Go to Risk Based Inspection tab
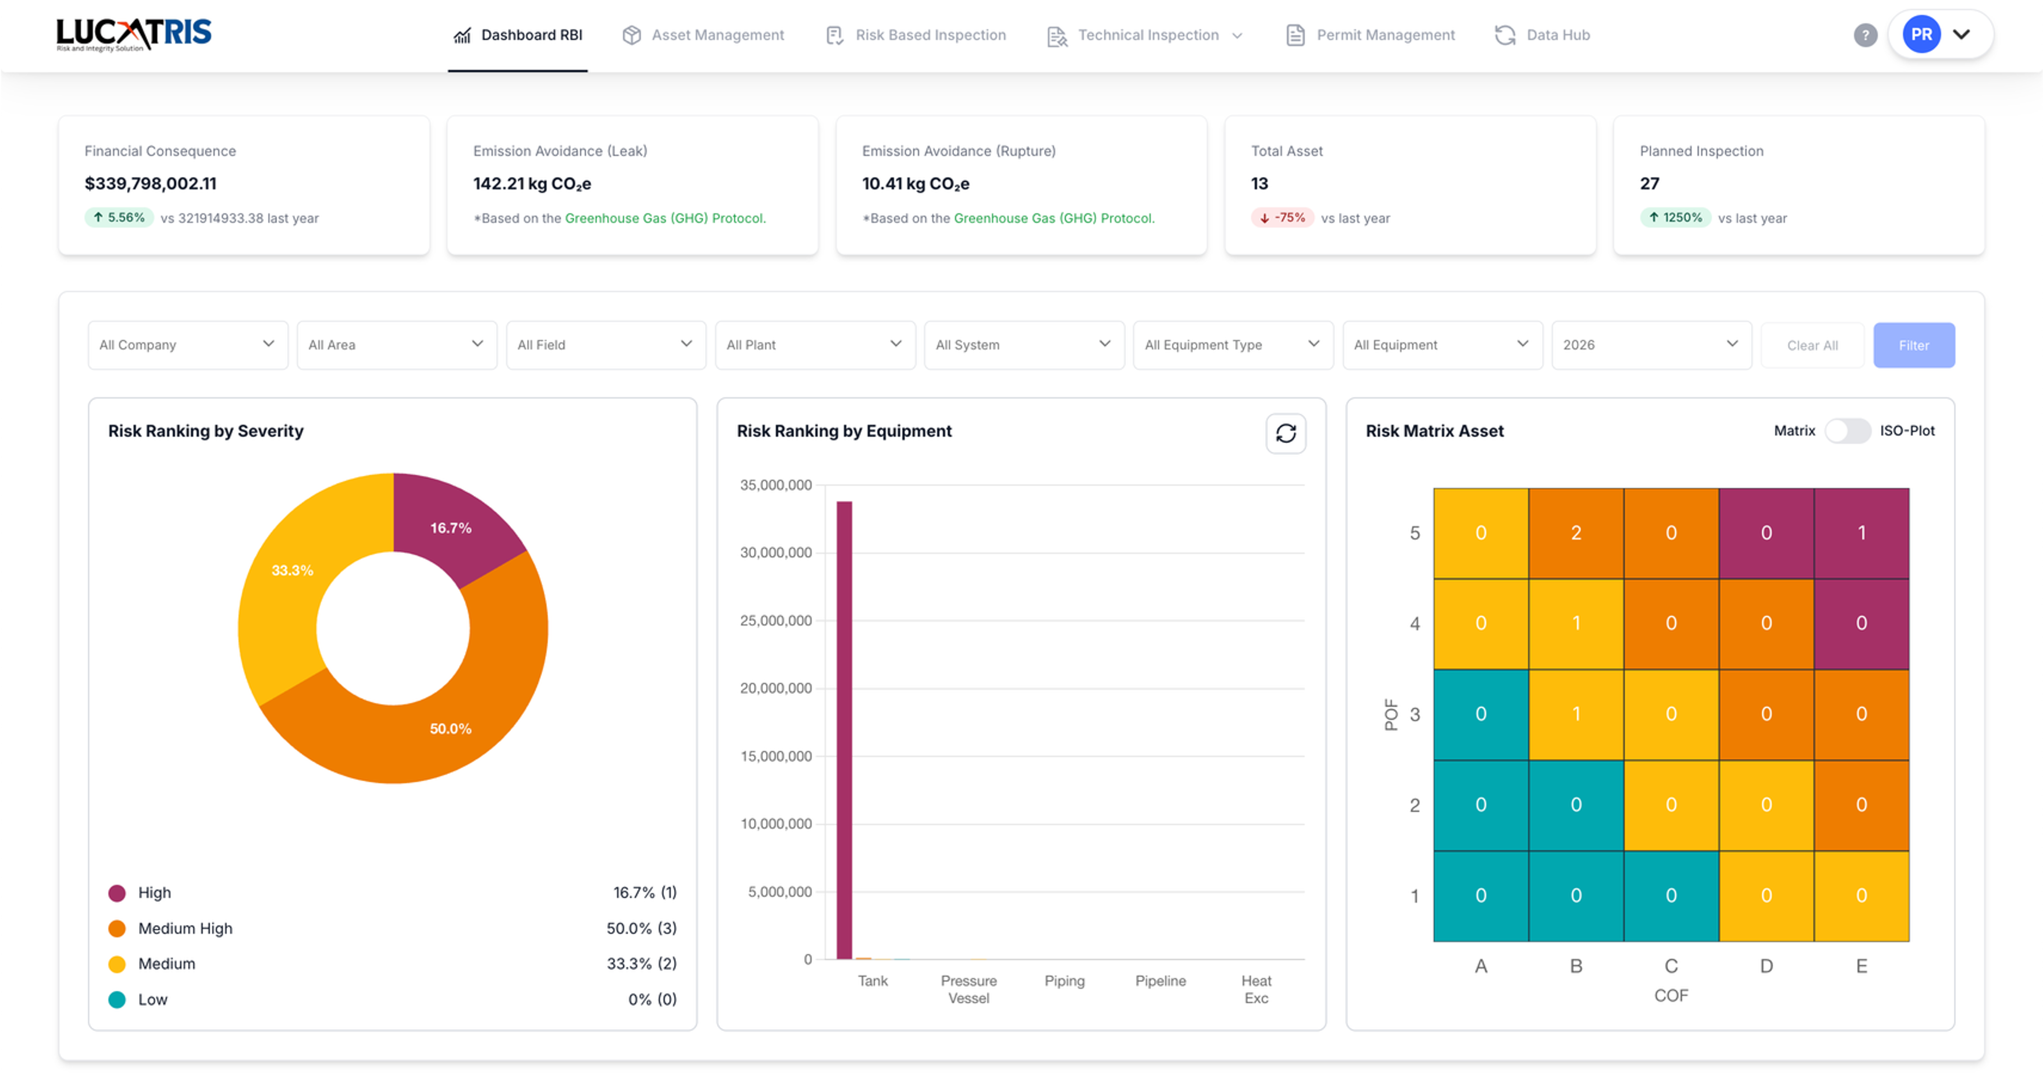The width and height of the screenshot is (2044, 1078). (916, 36)
